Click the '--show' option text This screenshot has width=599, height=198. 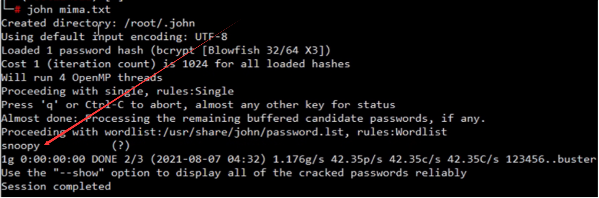(x=79, y=173)
